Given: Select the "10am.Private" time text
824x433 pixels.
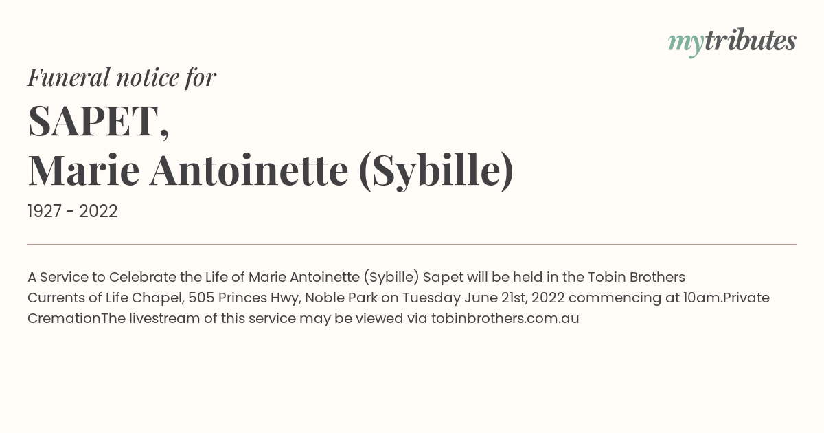Looking at the screenshot, I should 725,298.
